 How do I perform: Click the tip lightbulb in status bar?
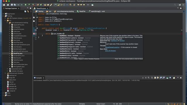[x=184, y=104]
